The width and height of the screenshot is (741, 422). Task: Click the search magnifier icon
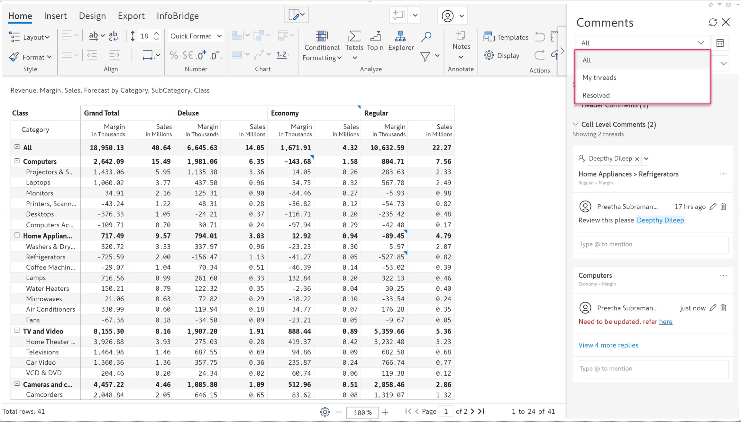(426, 37)
